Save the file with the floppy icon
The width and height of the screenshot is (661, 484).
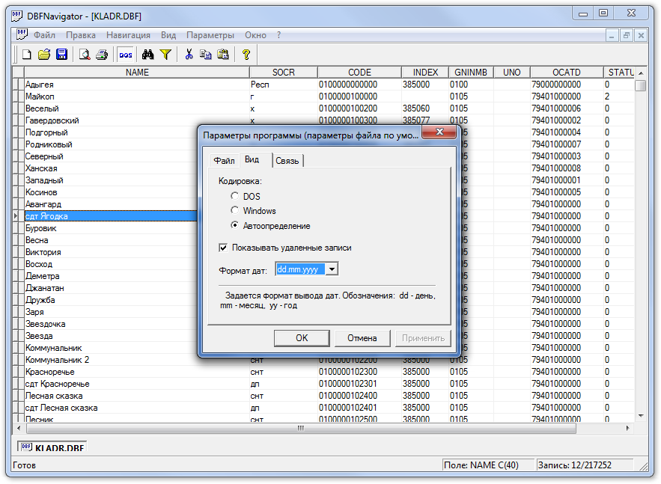61,55
